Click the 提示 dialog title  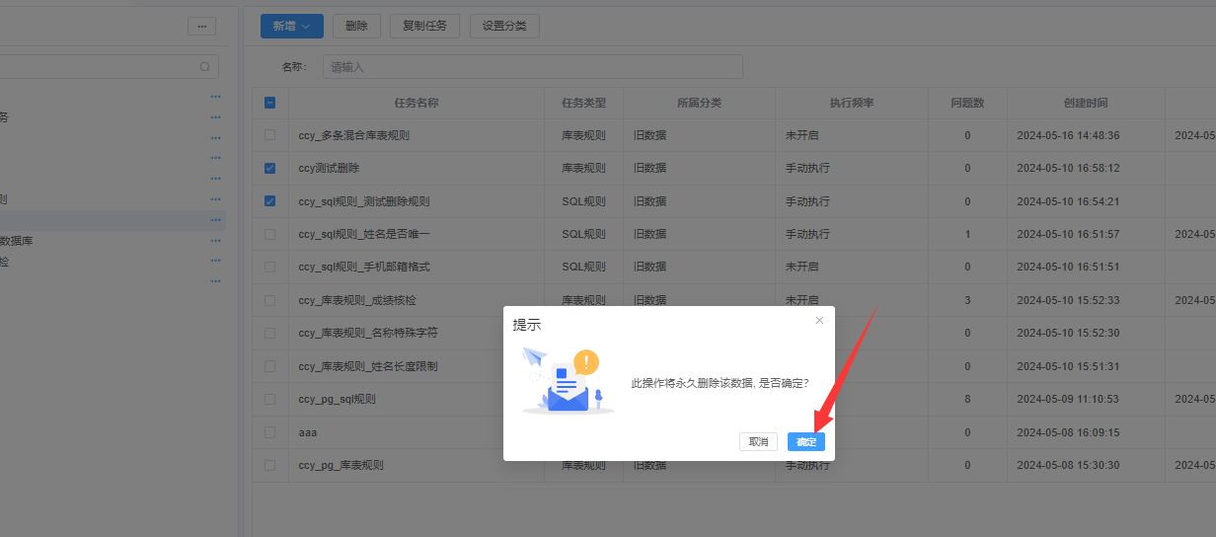point(526,324)
